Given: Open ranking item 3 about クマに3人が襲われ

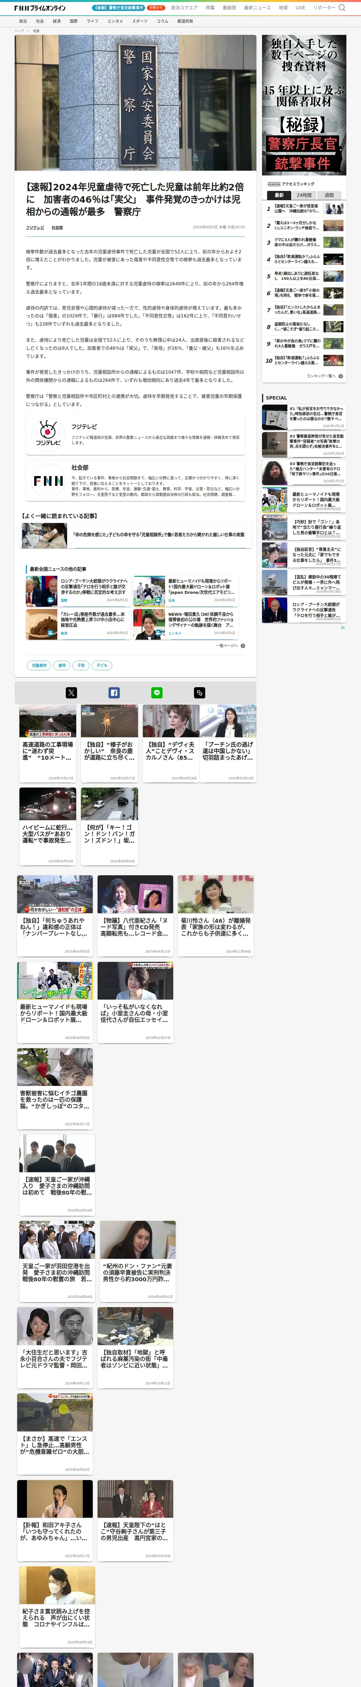Looking at the screenshot, I should pos(304,242).
